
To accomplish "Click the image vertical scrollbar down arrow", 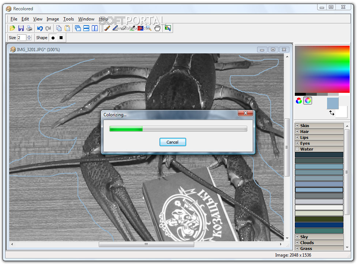I will click(x=287, y=238).
